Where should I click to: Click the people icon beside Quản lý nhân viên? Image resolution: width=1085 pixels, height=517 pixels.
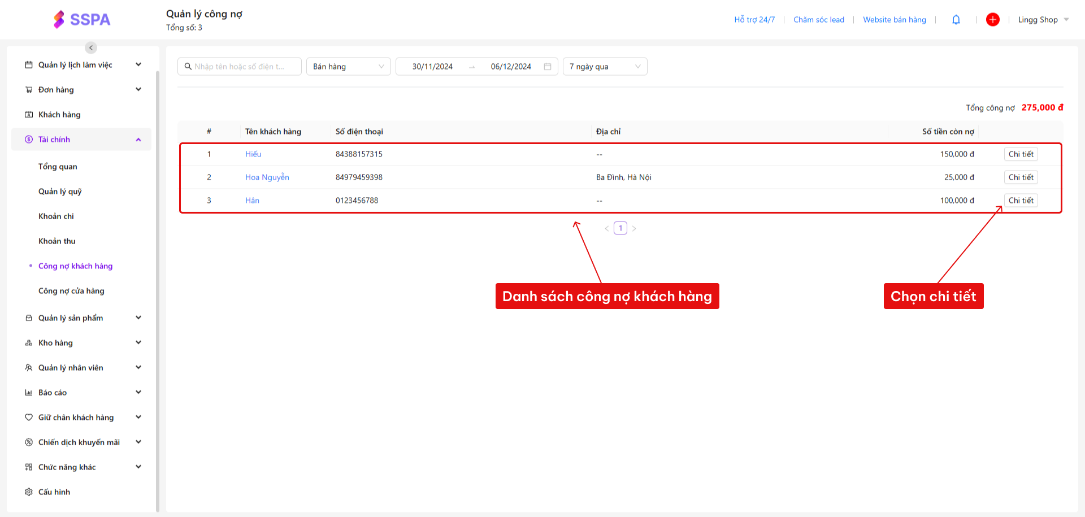click(x=29, y=368)
